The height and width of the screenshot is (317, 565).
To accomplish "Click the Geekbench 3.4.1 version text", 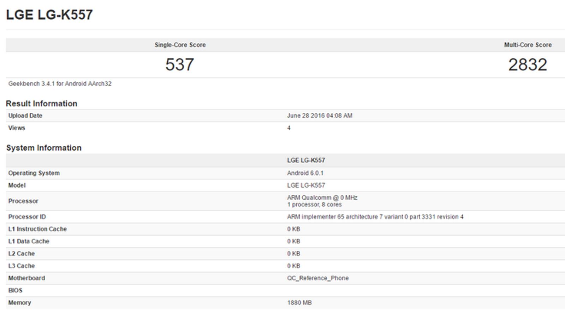I will coord(60,84).
